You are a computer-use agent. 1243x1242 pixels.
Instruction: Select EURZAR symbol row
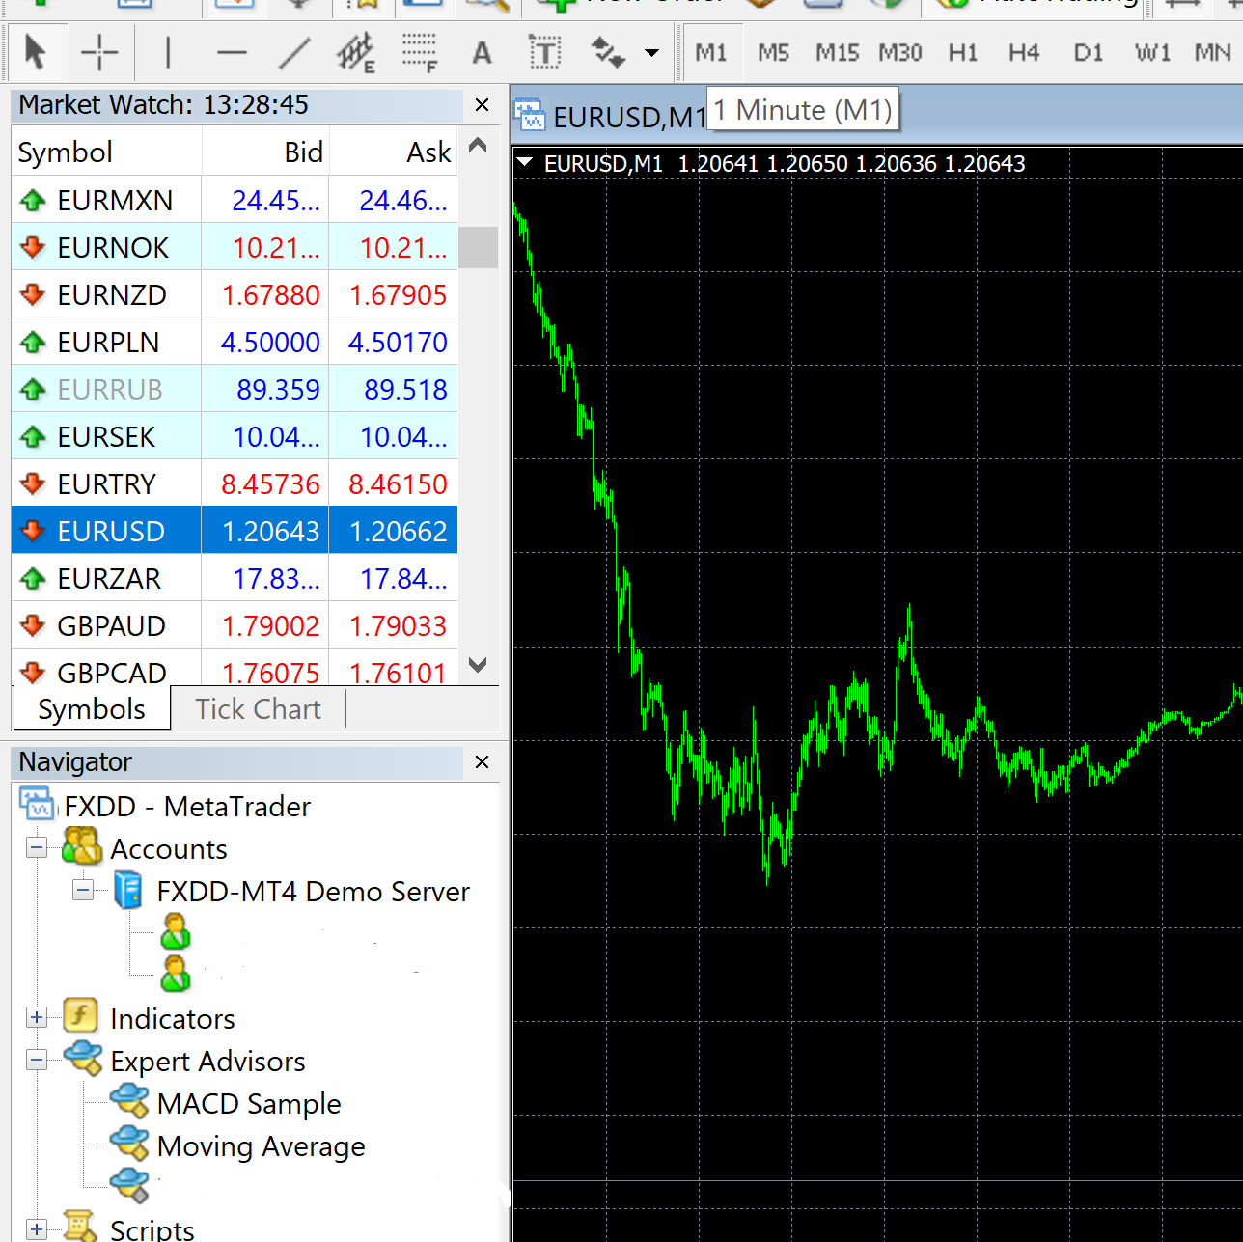tap(235, 578)
